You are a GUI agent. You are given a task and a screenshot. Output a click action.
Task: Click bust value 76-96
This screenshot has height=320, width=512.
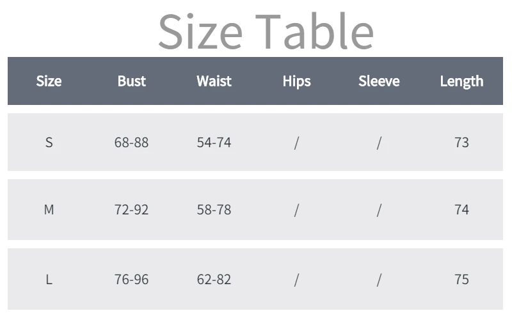click(132, 279)
